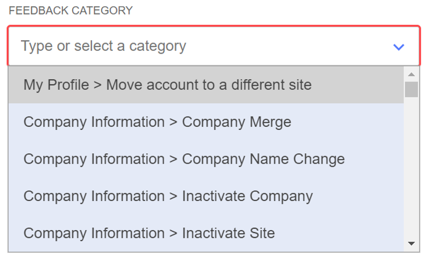The width and height of the screenshot is (426, 261).
Task: Open the Company Merge category
Action: pos(157,122)
